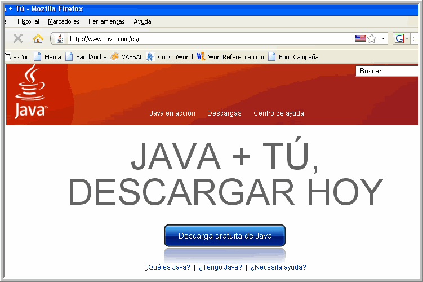Open the ConsimWorld bookmark
423x282 pixels.
[170, 57]
